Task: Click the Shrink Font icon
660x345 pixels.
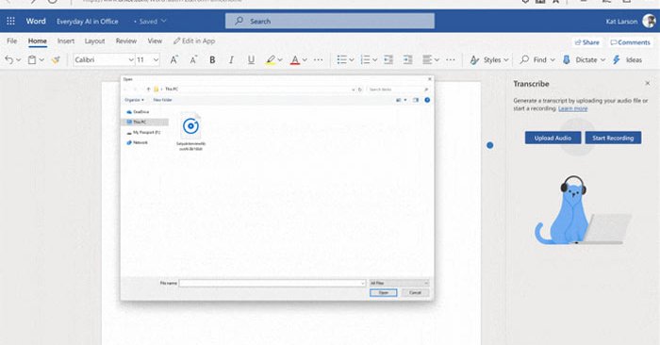Action: point(193,60)
